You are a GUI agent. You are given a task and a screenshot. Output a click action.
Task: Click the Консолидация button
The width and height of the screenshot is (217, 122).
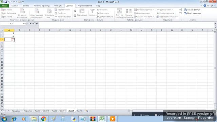[x=142, y=13]
